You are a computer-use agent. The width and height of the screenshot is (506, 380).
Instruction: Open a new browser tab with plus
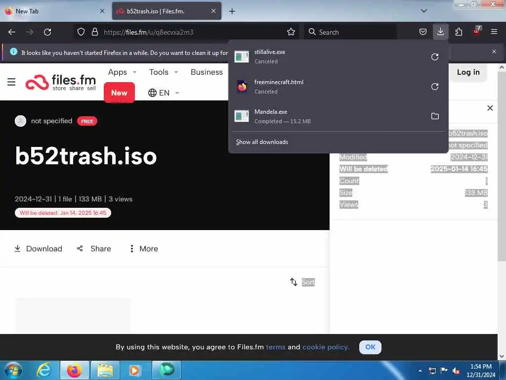click(232, 11)
